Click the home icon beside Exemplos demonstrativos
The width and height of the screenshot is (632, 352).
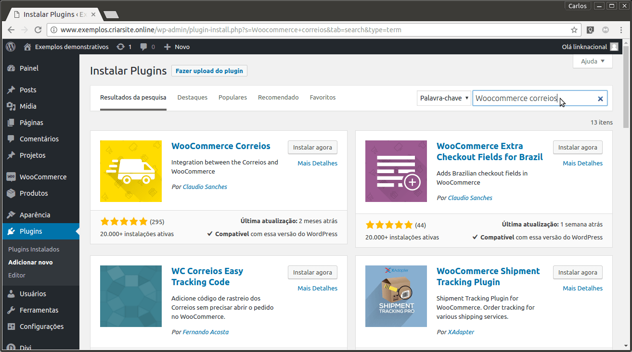[27, 47]
